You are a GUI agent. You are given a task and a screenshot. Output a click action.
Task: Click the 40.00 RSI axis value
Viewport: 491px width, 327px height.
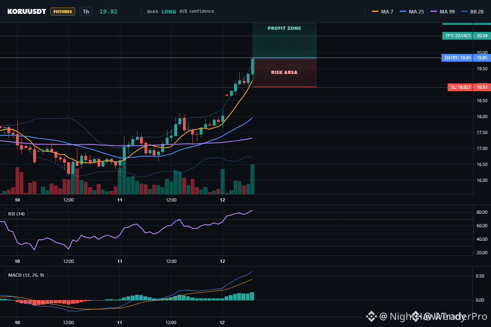point(482,239)
